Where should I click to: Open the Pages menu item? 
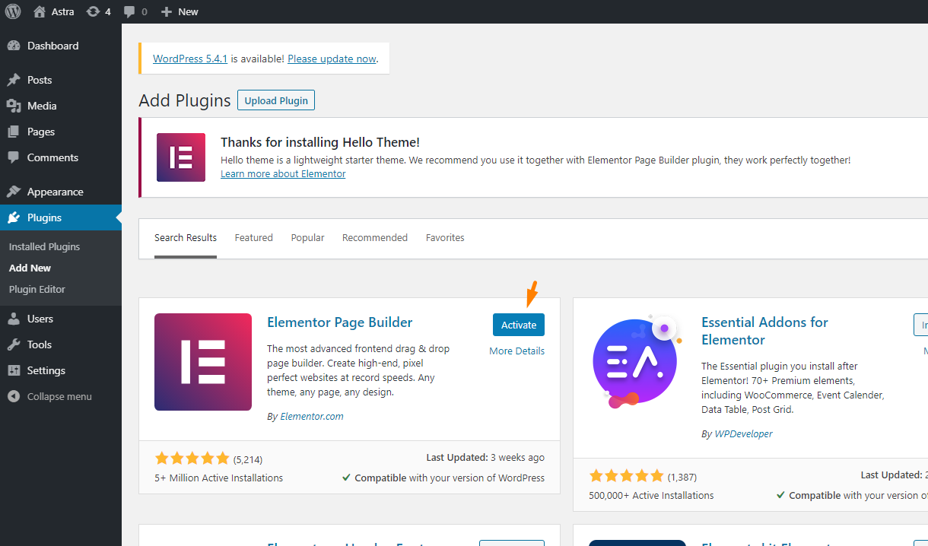[61, 132]
